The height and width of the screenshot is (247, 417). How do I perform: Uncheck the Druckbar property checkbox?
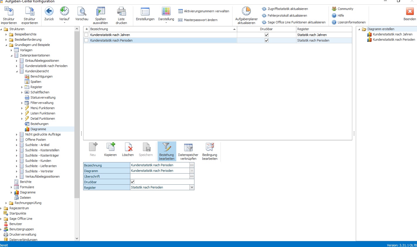pyautogui.click(x=132, y=182)
